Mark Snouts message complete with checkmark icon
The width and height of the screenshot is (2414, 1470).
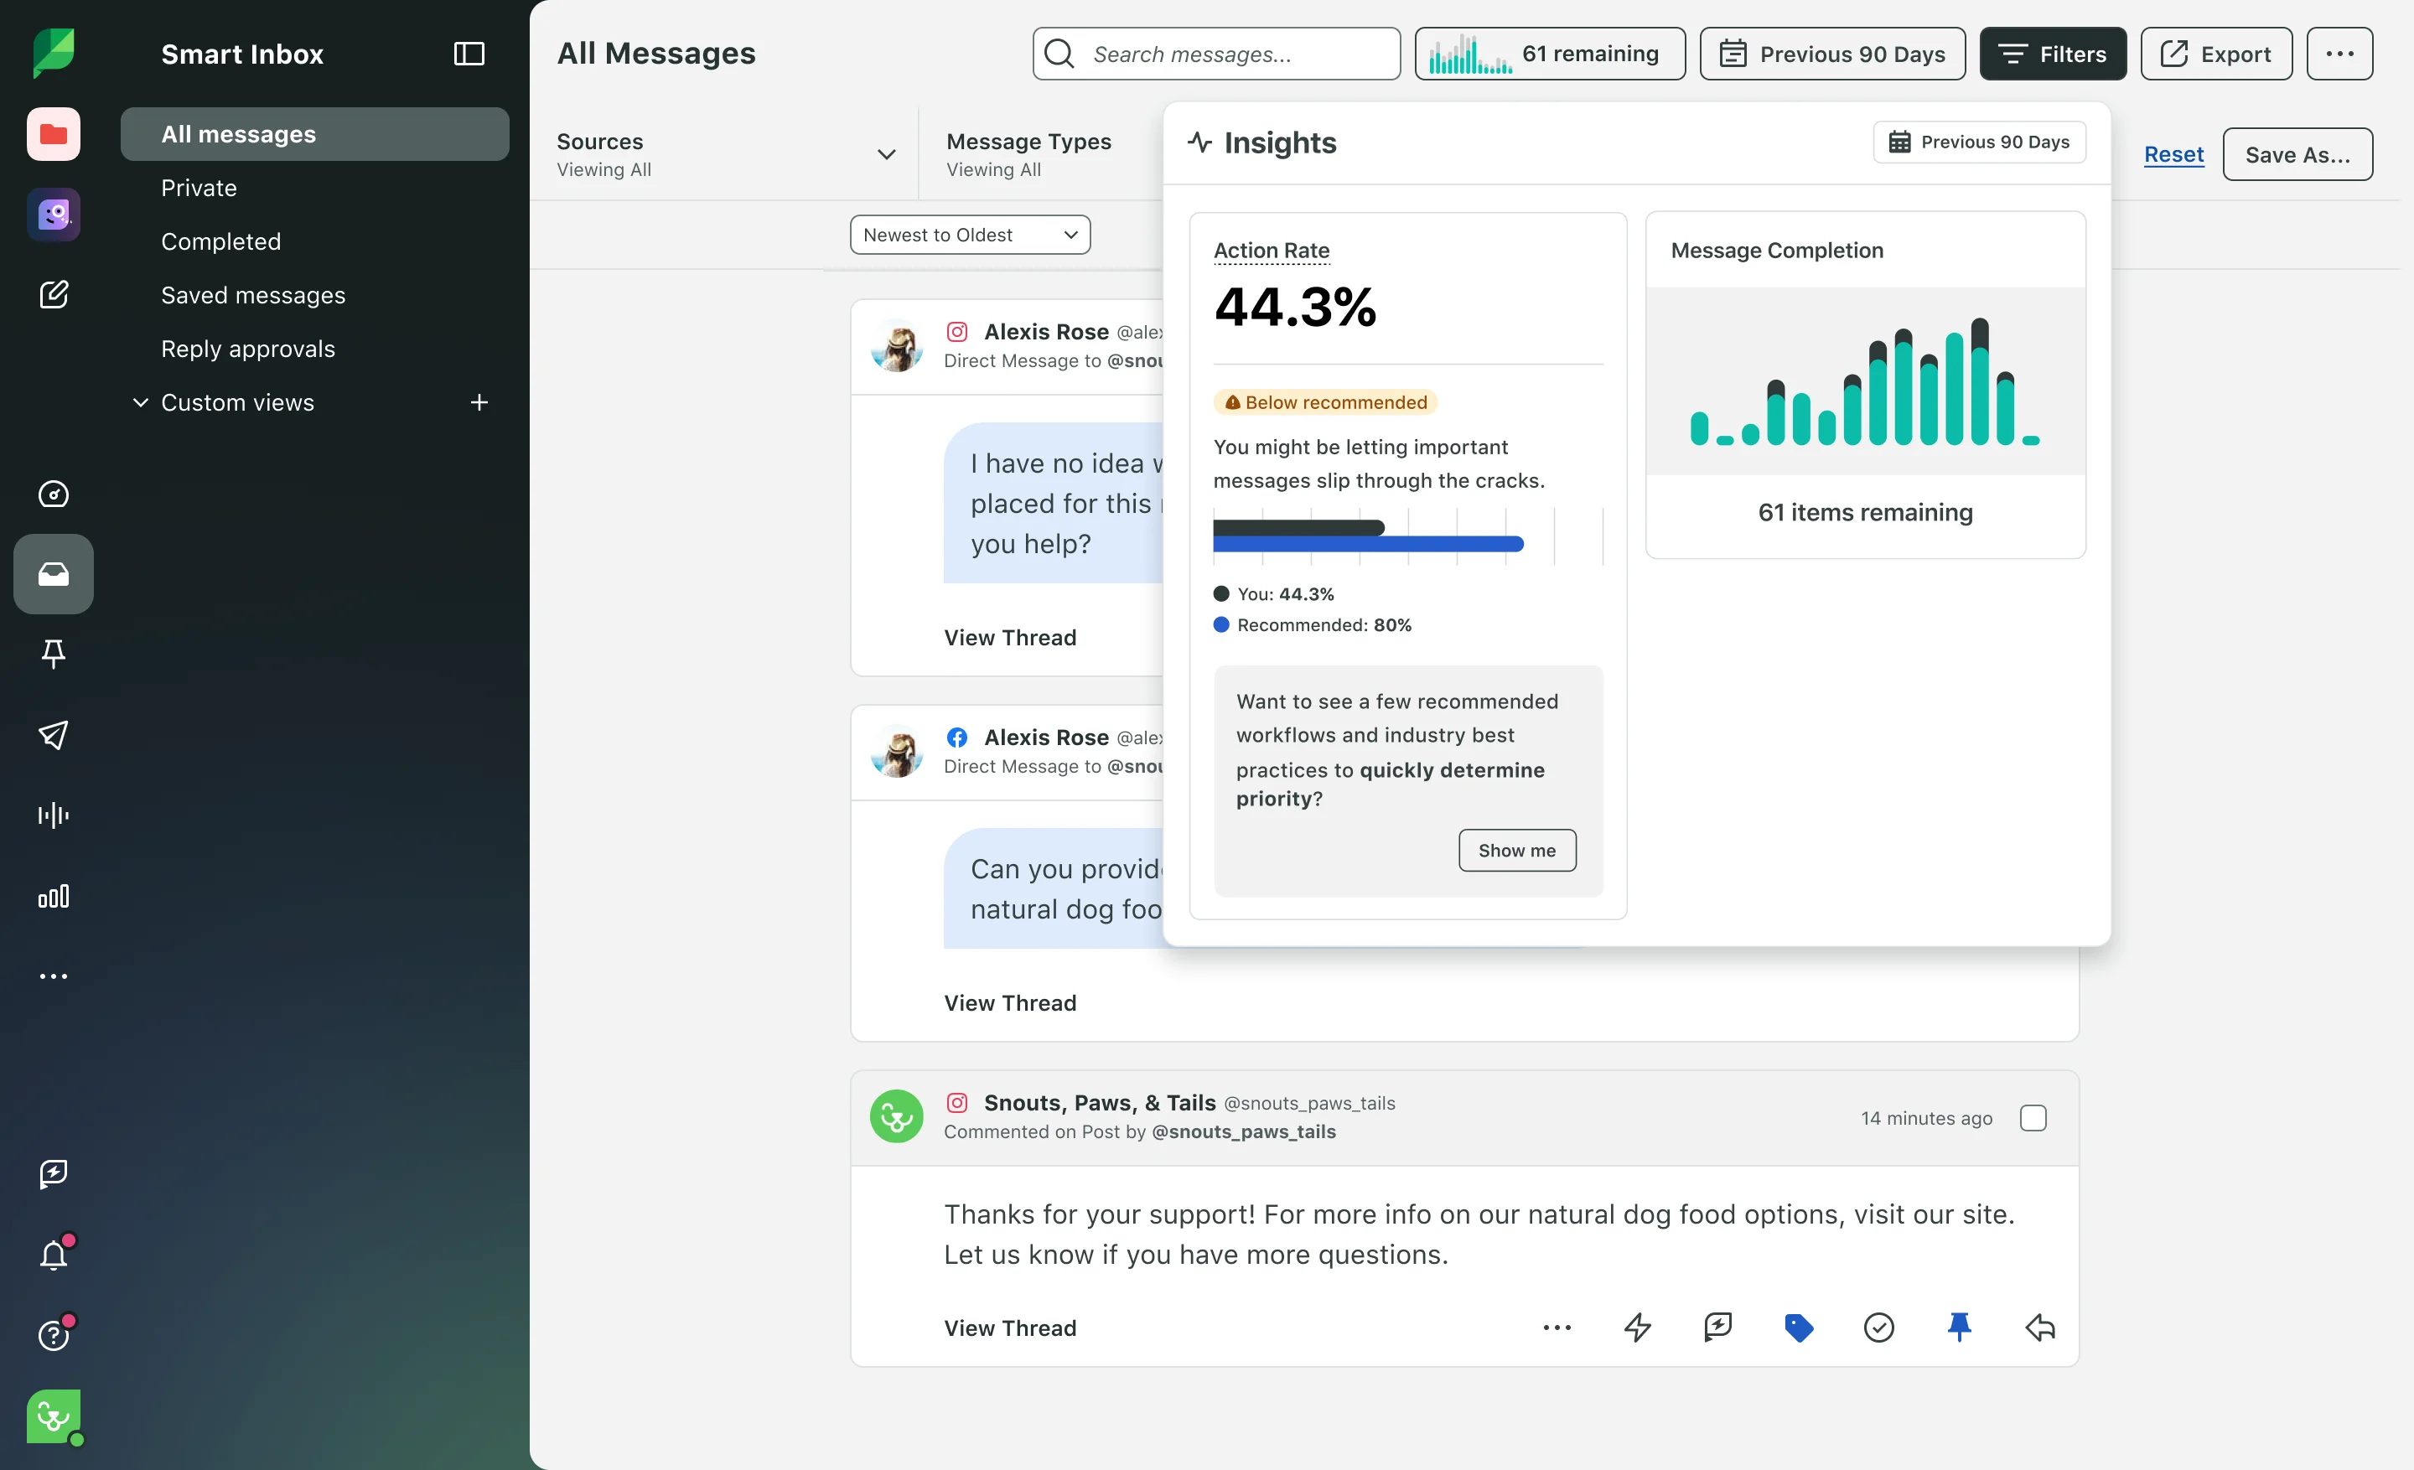1878,1328
